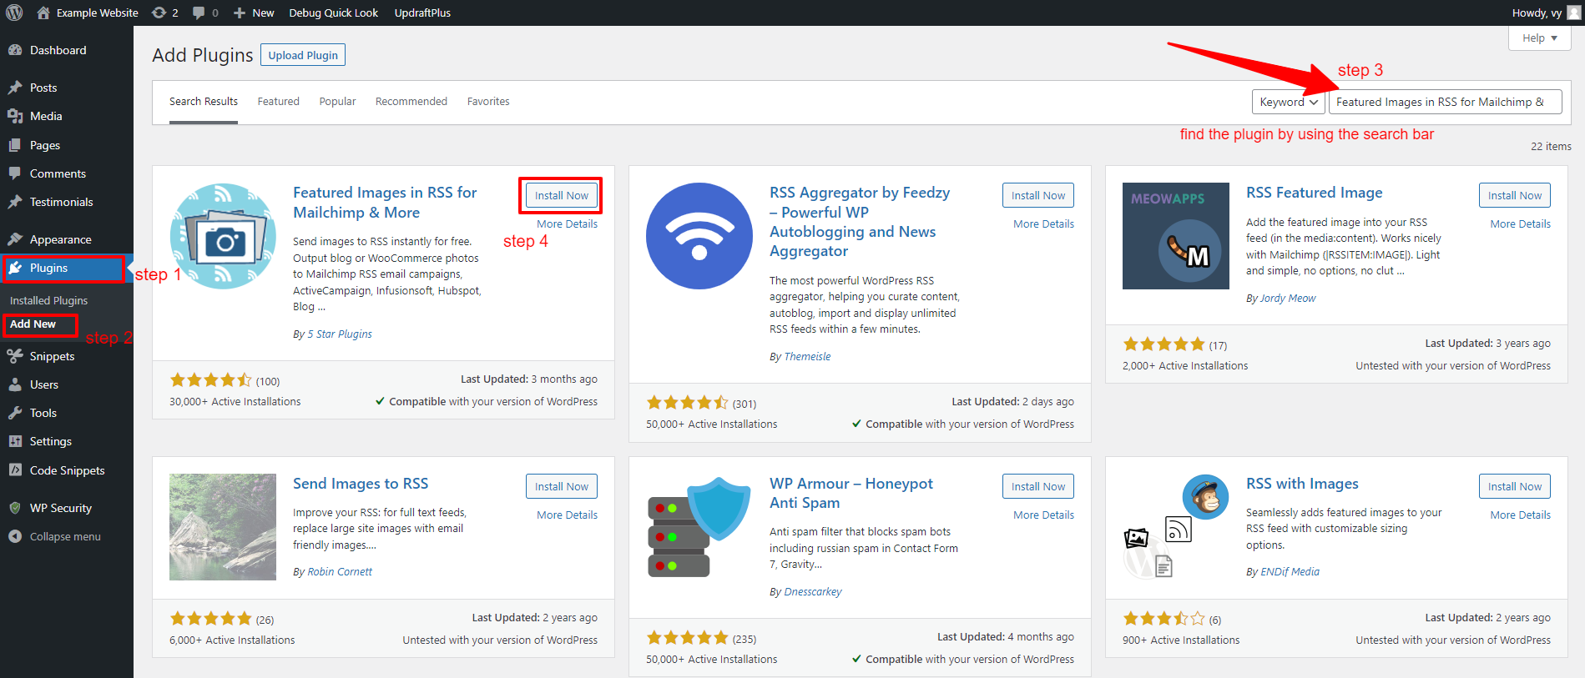Expand the Help panel

(1540, 38)
